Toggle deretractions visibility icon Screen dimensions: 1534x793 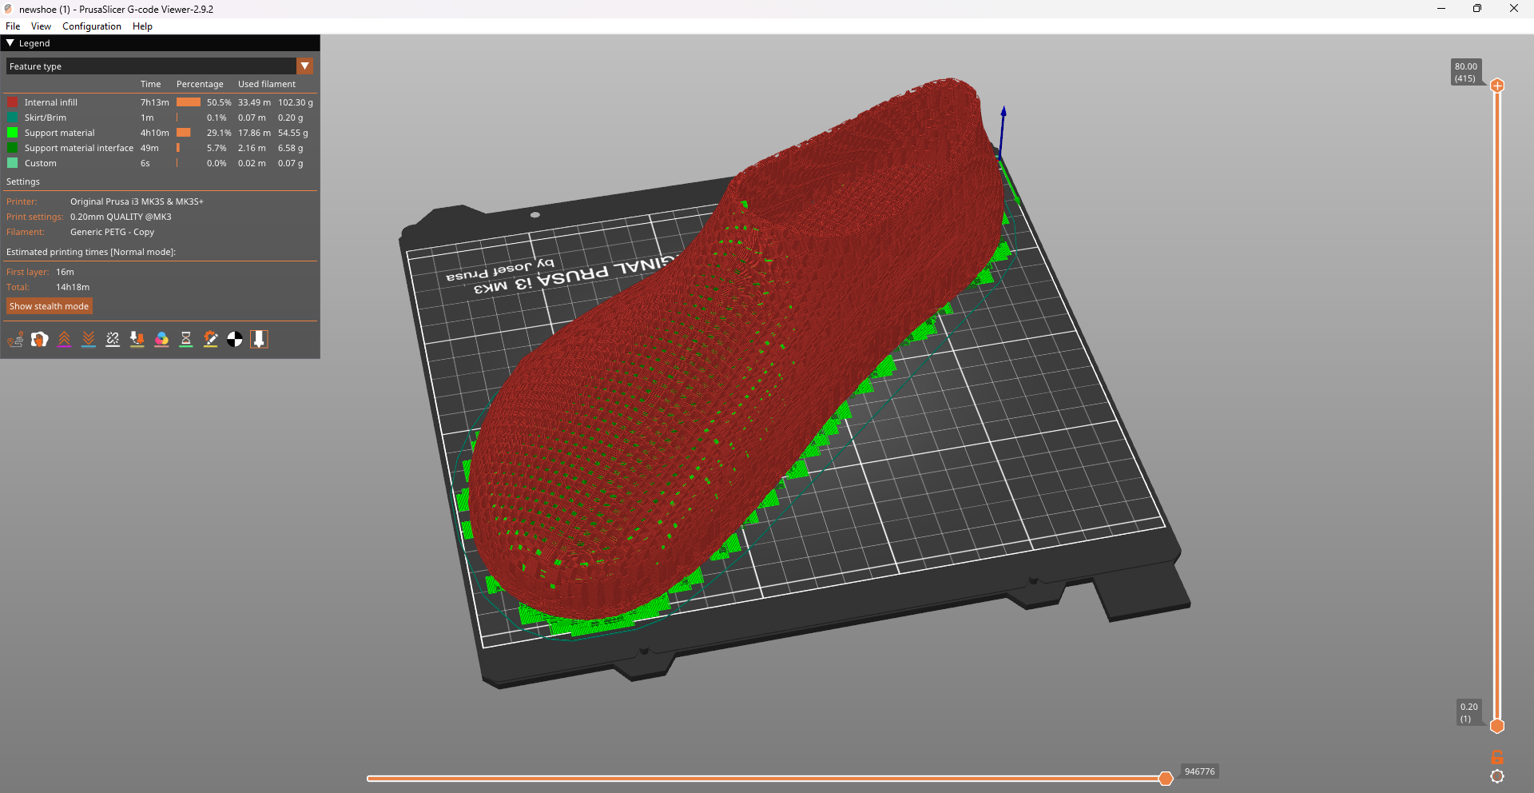point(89,340)
